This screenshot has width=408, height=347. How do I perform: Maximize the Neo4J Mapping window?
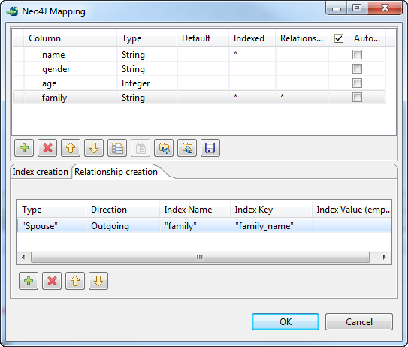(x=357, y=8)
